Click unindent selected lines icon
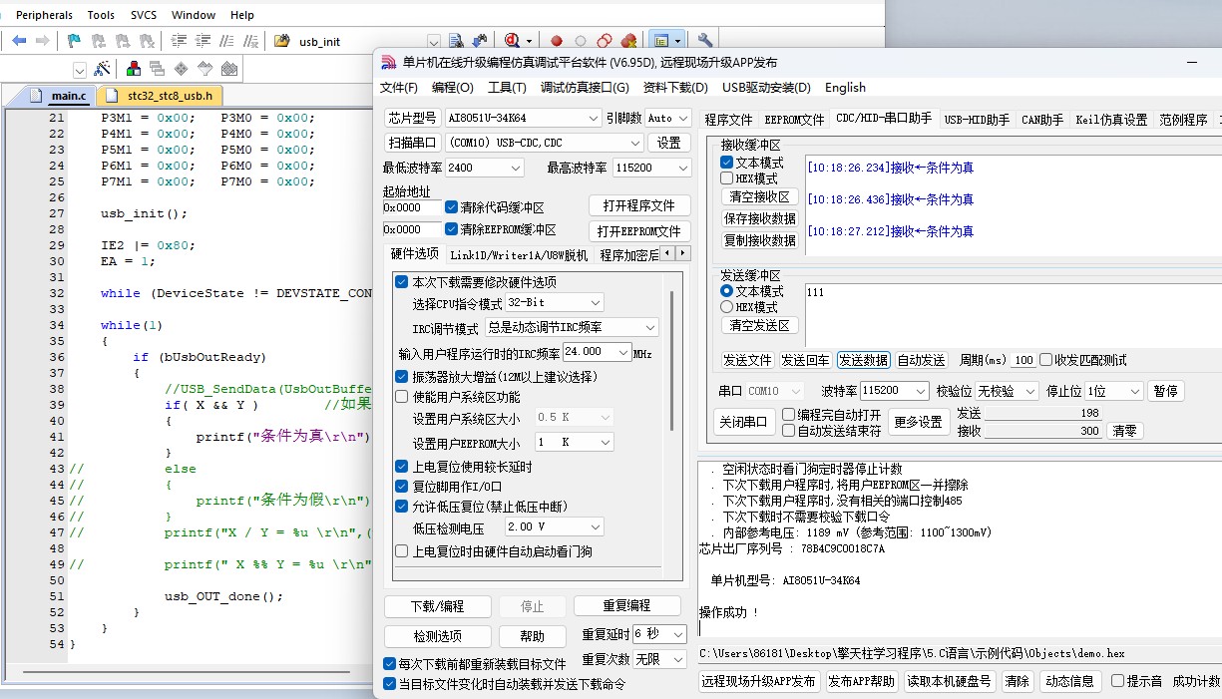 coord(204,41)
